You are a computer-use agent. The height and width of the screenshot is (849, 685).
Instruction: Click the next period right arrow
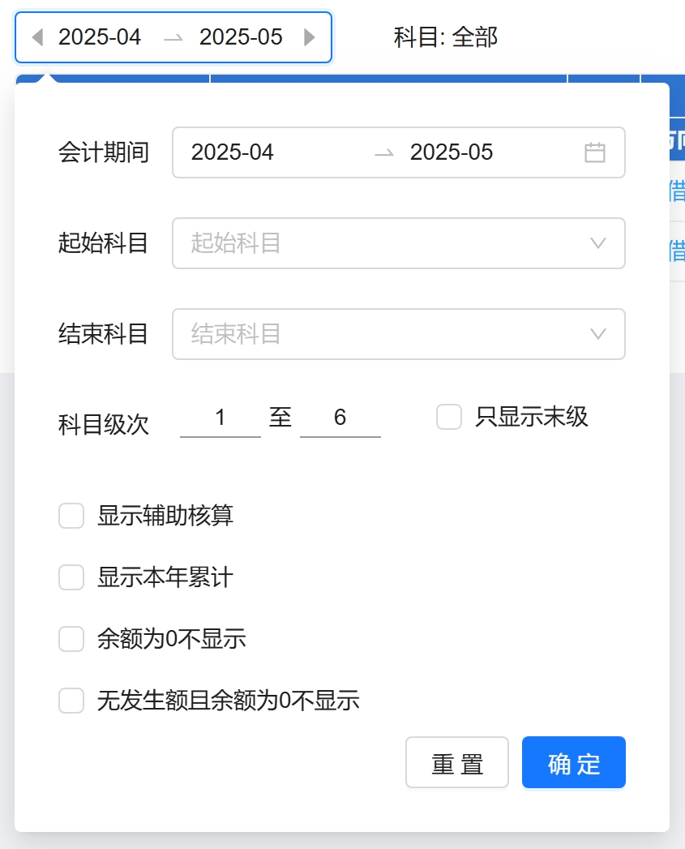click(x=309, y=37)
